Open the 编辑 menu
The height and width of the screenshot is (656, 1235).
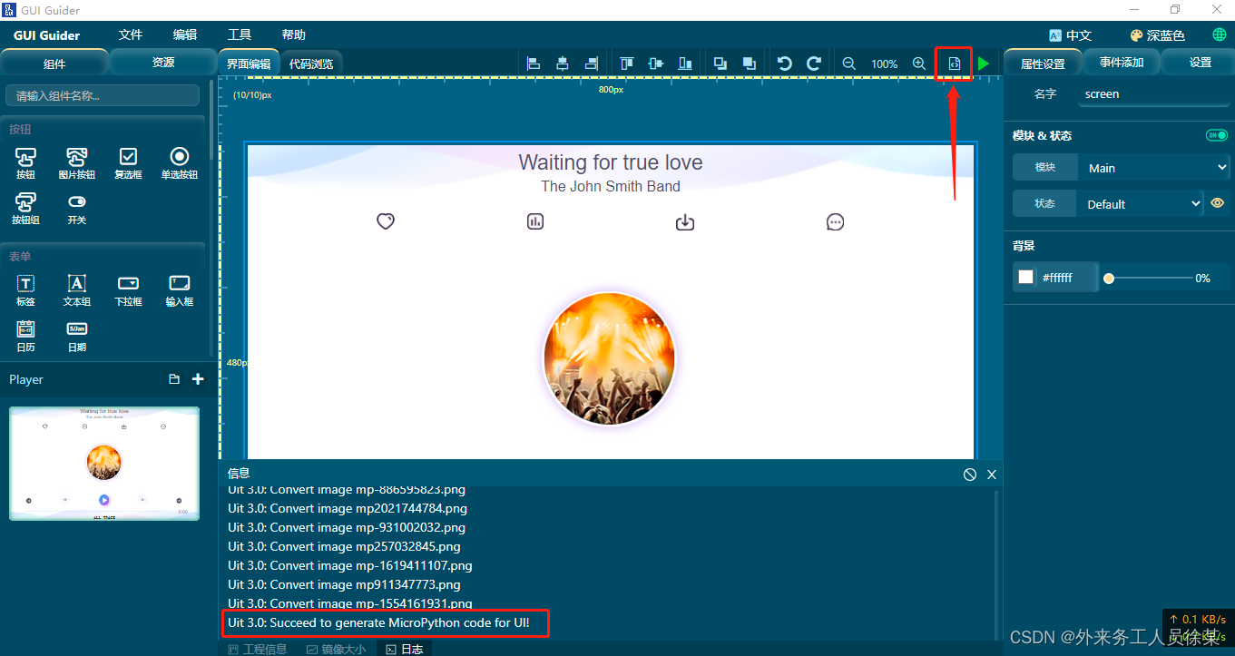(185, 34)
